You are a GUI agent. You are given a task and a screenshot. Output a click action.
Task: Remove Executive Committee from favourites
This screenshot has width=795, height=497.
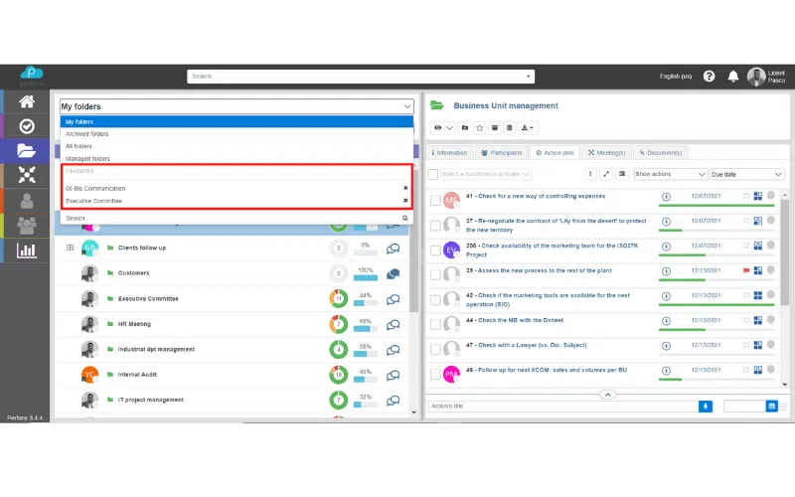pyautogui.click(x=405, y=201)
